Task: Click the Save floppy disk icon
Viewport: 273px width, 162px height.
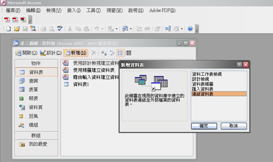Action: point(25,29)
